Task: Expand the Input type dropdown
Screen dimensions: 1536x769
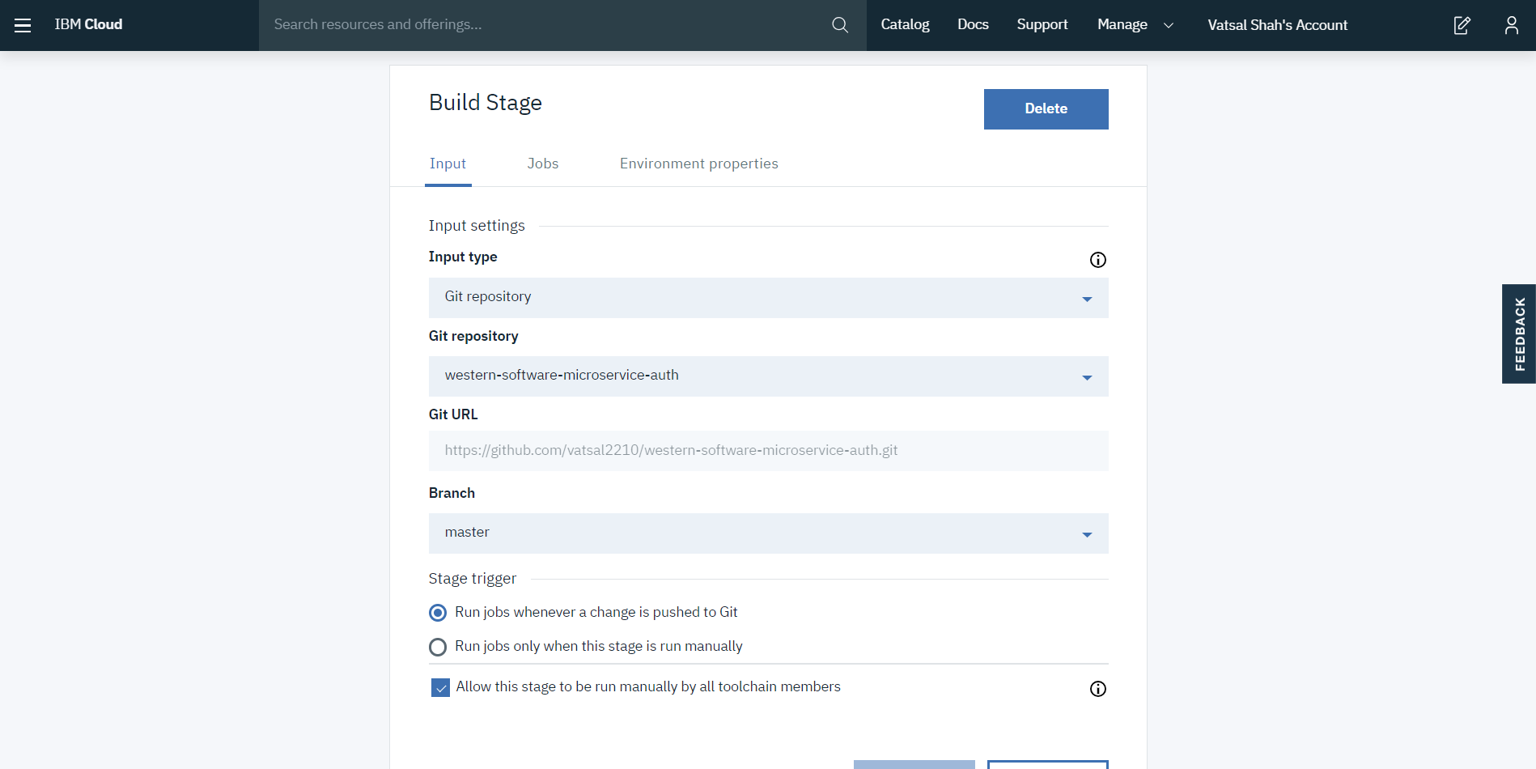Action: (768, 297)
